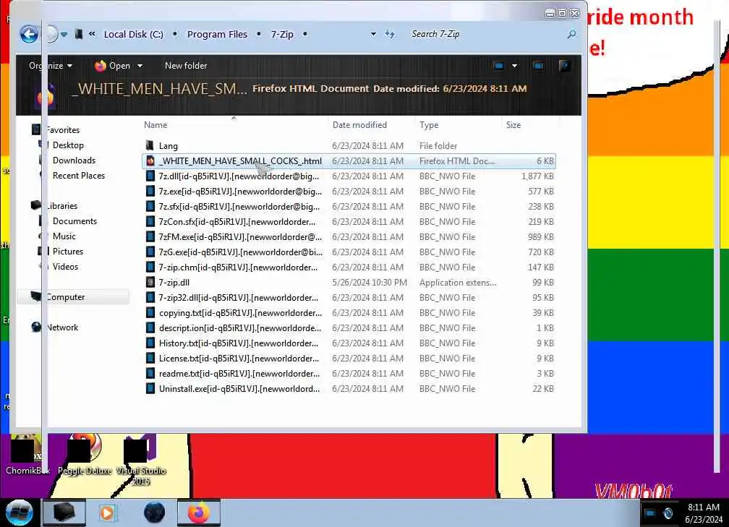Click the 7zG.exe file icon

coord(150,252)
